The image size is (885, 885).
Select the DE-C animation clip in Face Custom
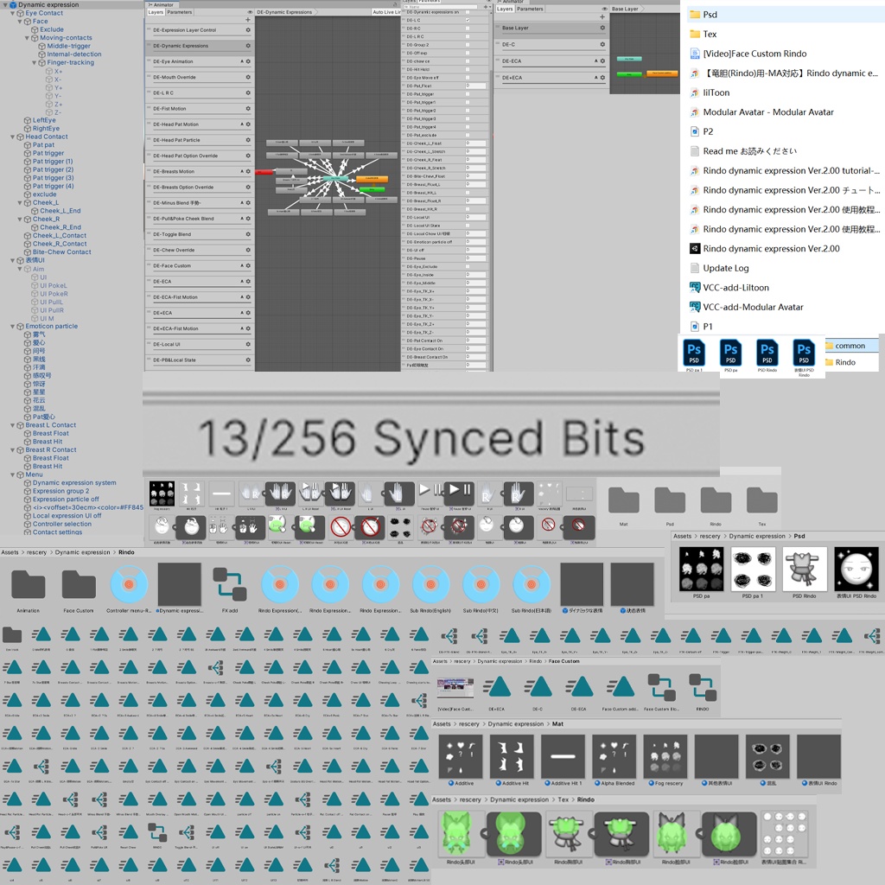coord(538,687)
